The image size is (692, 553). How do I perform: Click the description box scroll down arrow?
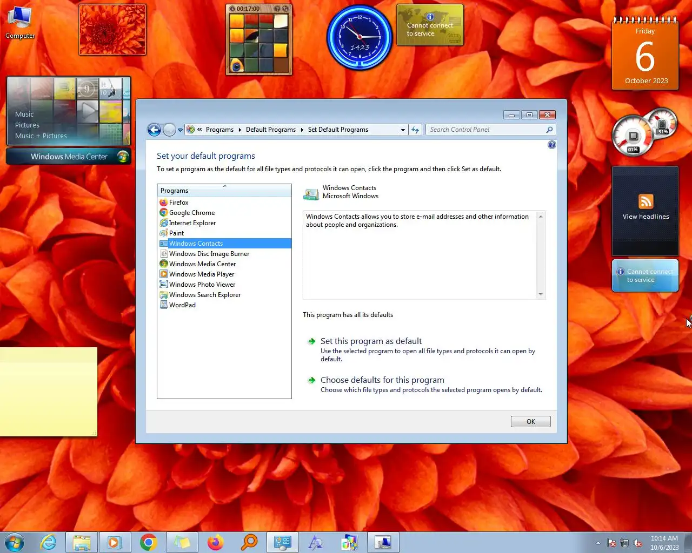541,294
